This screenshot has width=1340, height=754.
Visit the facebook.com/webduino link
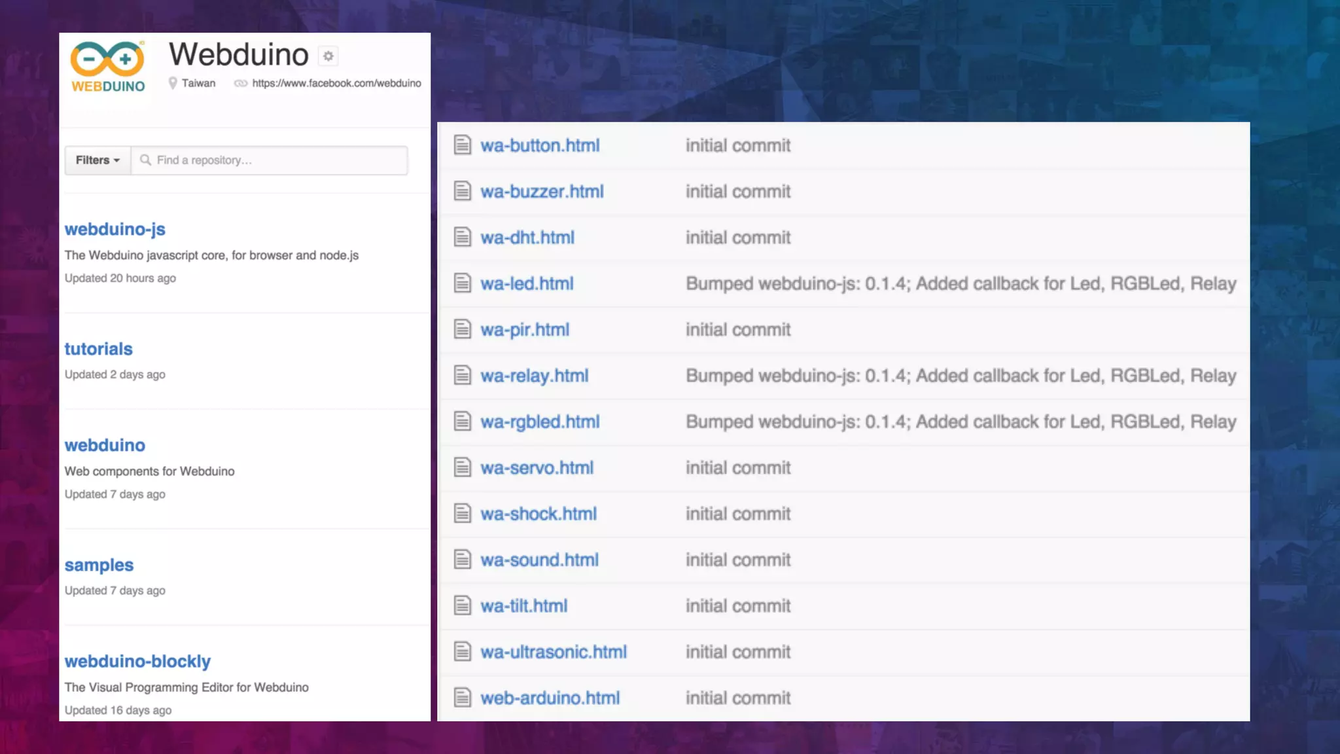click(336, 83)
